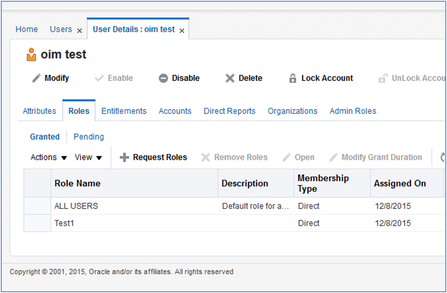Click the Direct cell in ALL USERS row
447x293 pixels.
[332, 206]
